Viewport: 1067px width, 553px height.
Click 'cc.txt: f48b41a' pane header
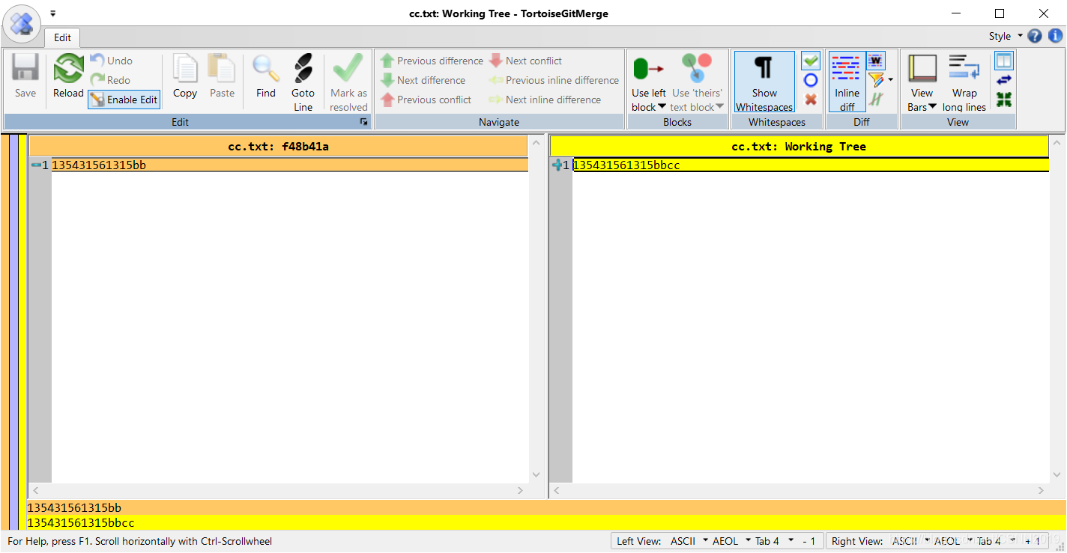tap(278, 147)
